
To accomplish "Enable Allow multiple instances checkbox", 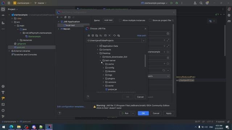I will [120, 20].
